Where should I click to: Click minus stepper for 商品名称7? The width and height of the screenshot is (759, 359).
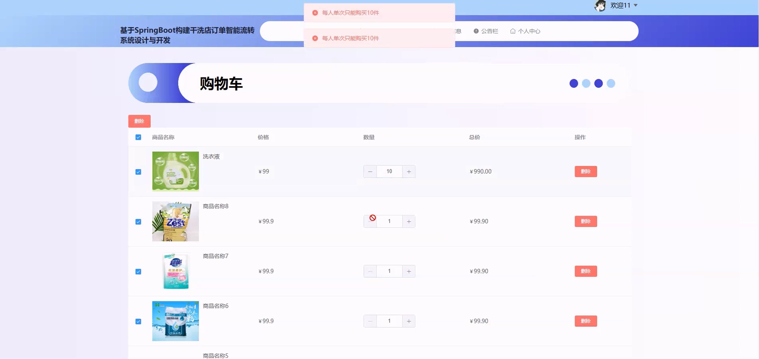(370, 271)
